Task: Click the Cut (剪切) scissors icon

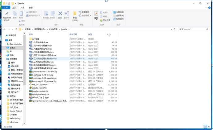Action: pos(20,21)
